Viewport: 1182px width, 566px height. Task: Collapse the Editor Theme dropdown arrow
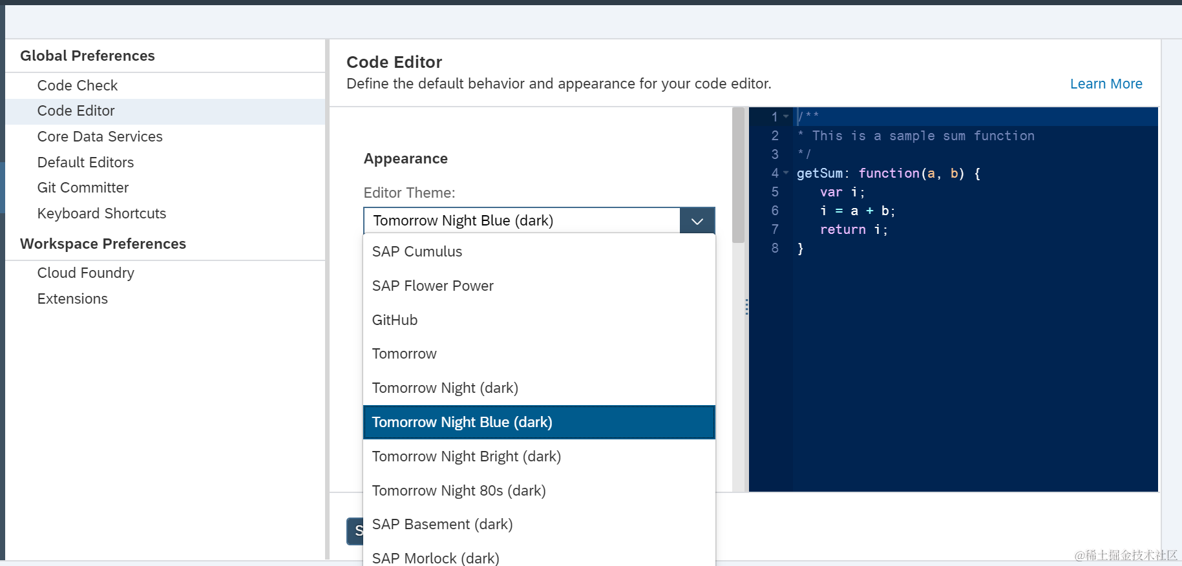697,221
